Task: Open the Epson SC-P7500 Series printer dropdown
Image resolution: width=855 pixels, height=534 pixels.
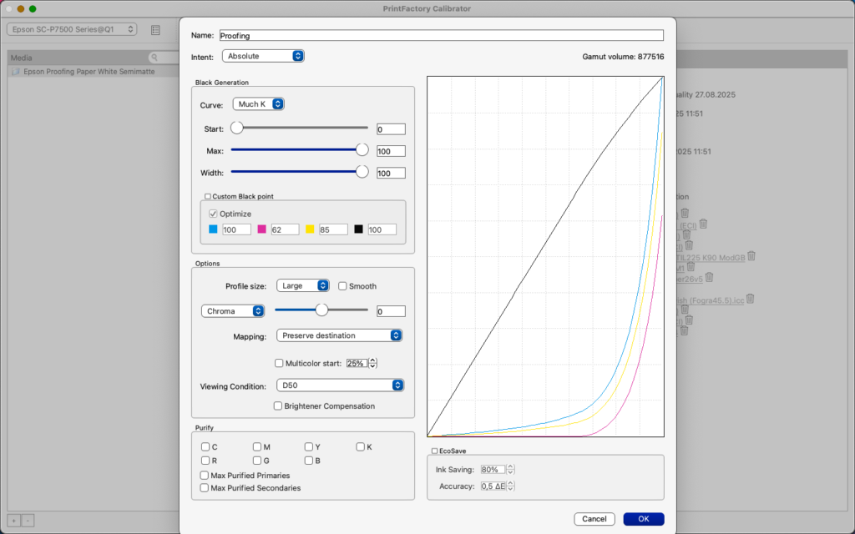Action: (72, 29)
